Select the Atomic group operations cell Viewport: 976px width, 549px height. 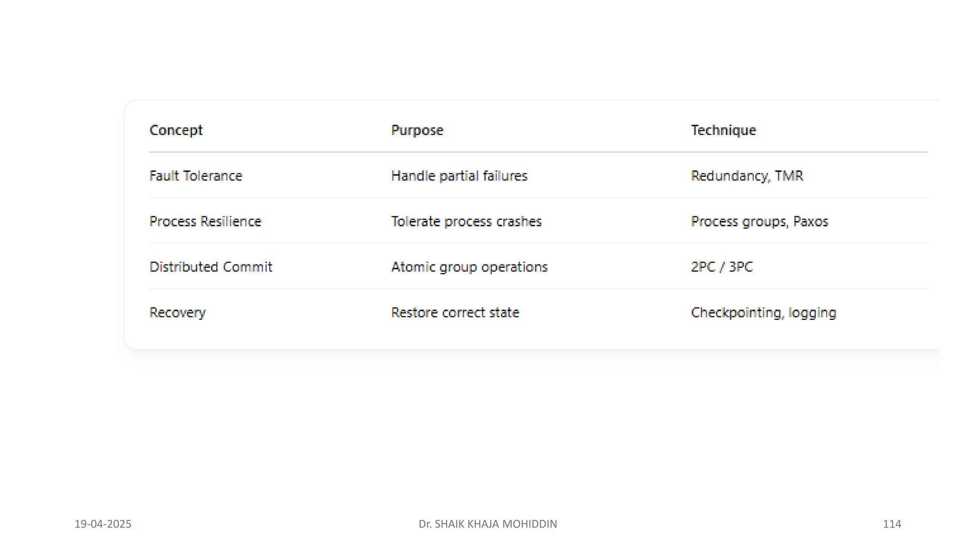(469, 267)
